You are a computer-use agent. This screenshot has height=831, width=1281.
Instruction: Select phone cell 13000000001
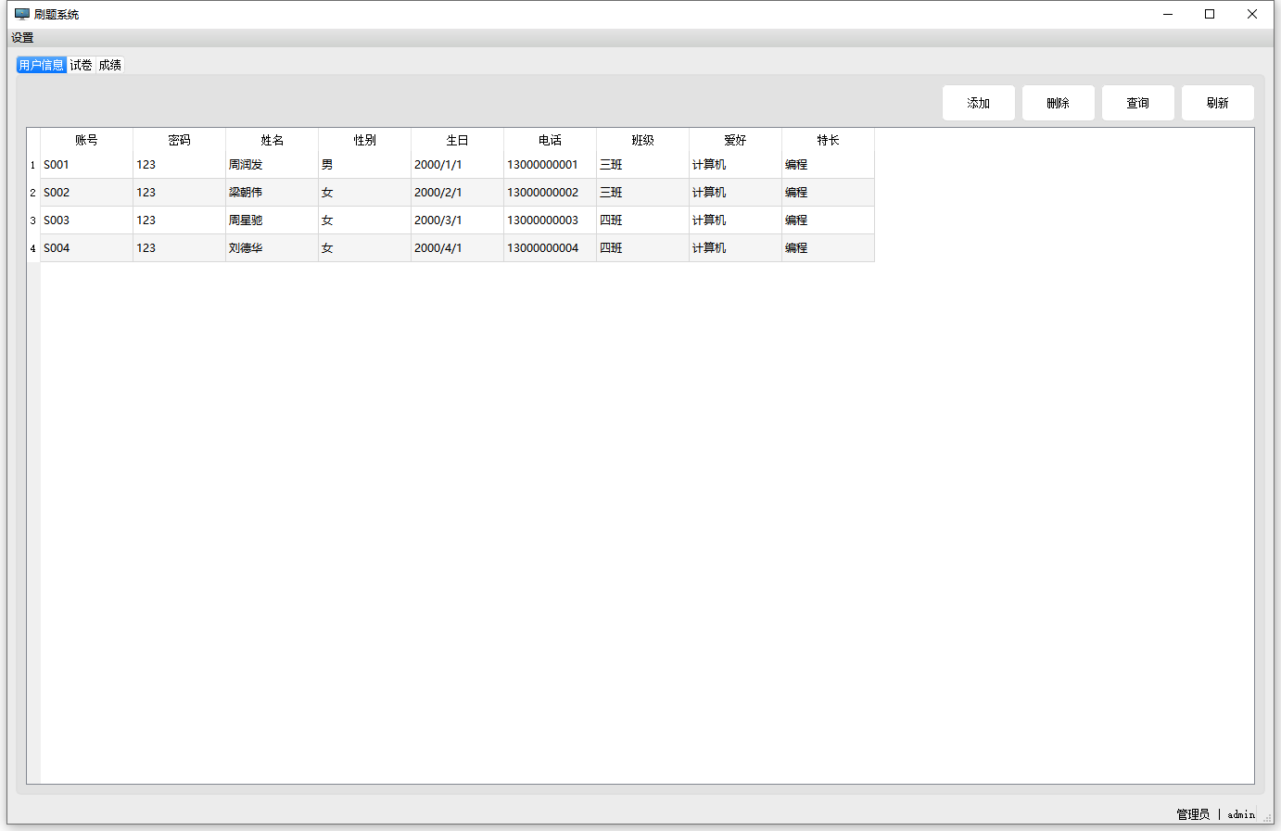550,165
